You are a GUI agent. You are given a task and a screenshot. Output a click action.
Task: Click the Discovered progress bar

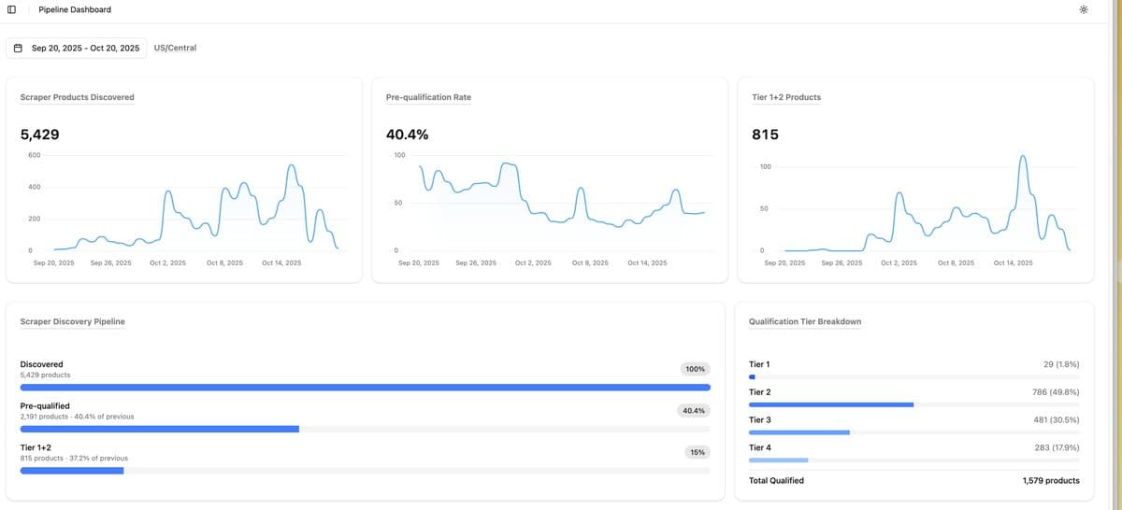click(365, 387)
